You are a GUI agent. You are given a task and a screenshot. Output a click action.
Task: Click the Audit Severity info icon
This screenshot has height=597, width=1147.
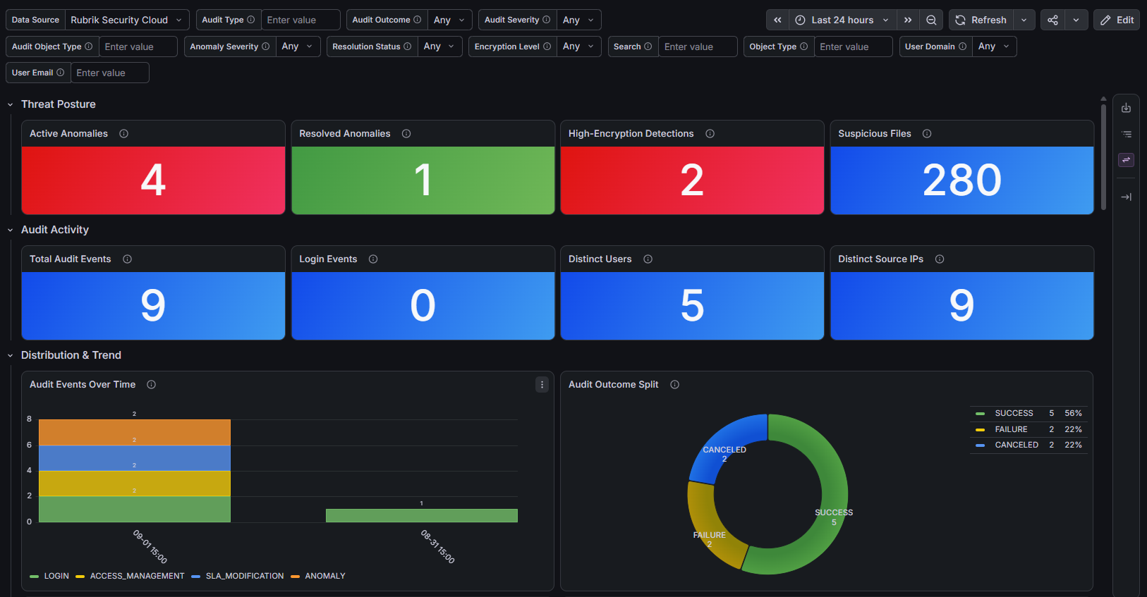click(x=546, y=20)
